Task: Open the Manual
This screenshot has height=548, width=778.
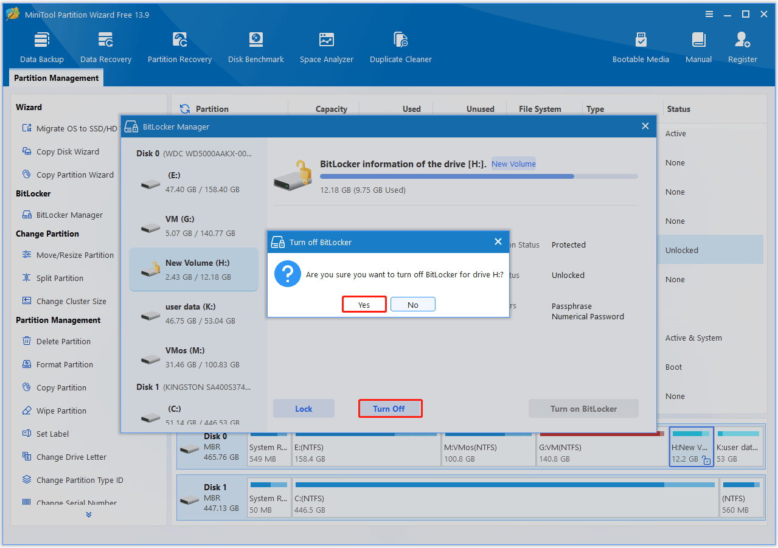Action: [x=699, y=47]
